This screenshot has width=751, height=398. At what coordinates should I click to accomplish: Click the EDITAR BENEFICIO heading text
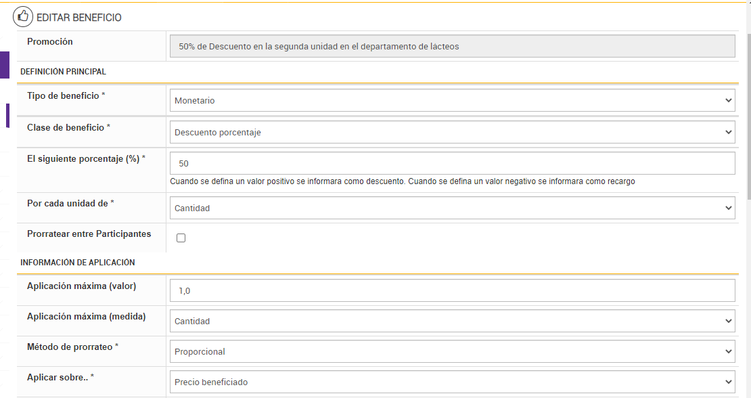(79, 18)
